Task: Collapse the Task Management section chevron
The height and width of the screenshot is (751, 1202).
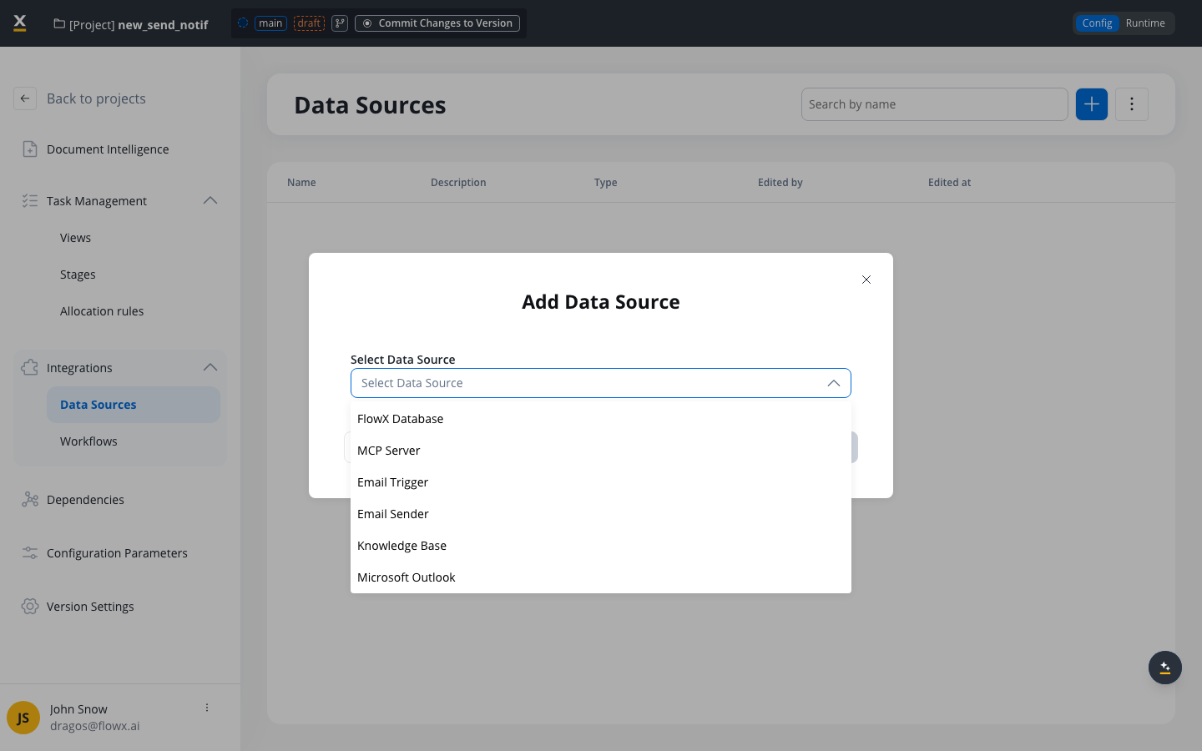Action: tap(210, 200)
